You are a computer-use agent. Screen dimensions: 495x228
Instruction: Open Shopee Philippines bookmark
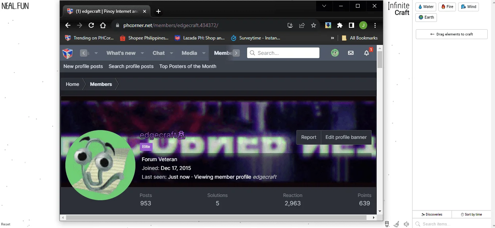[x=144, y=38]
